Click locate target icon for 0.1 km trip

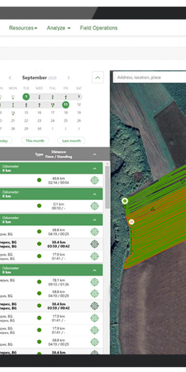(x=94, y=206)
